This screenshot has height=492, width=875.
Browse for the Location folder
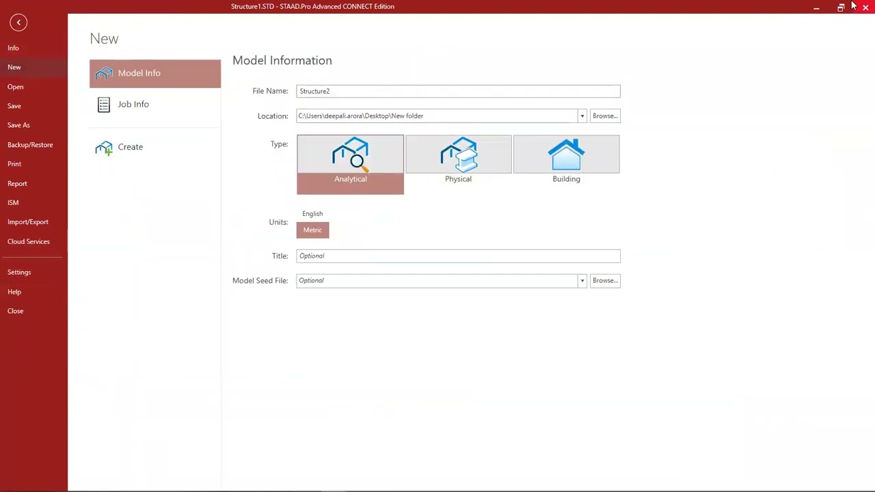point(605,116)
